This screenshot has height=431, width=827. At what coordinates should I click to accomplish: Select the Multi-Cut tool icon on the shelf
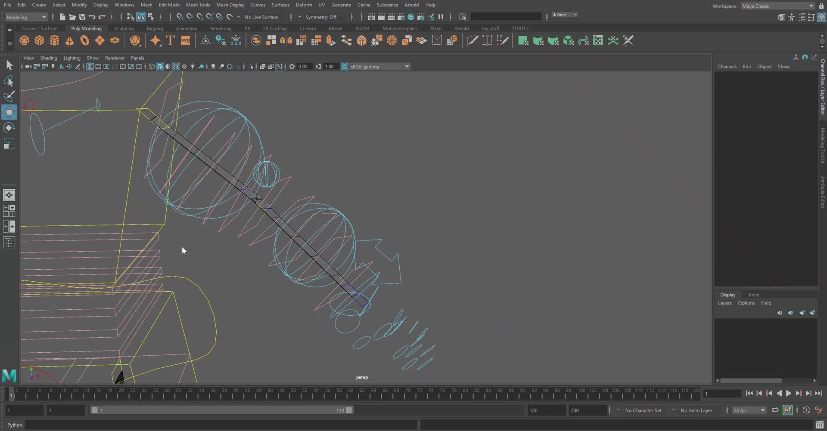pyautogui.click(x=472, y=40)
